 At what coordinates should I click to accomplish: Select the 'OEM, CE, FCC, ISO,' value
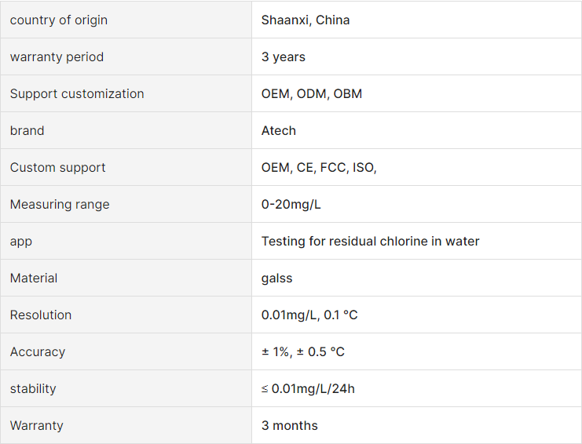pyautogui.click(x=319, y=168)
